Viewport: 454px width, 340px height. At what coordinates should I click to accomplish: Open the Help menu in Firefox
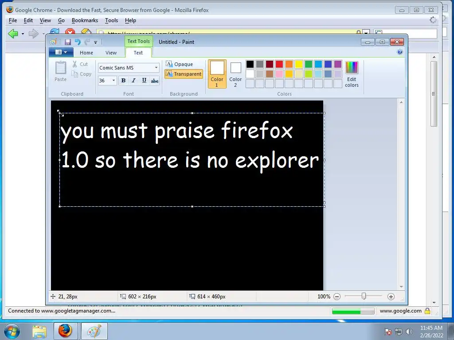tap(130, 20)
